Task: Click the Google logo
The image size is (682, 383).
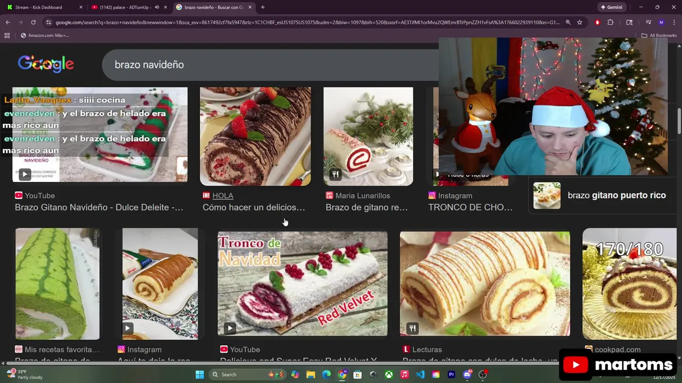Action: coord(46,64)
